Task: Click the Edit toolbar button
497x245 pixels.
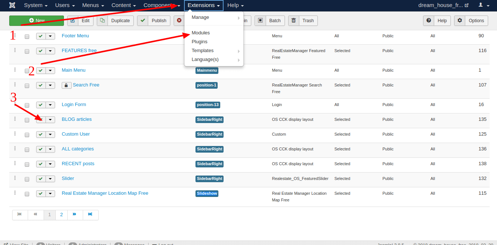Action: 80,21
